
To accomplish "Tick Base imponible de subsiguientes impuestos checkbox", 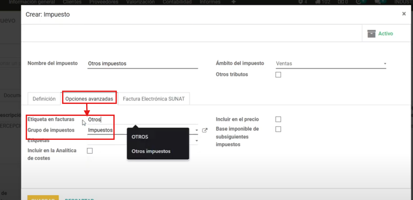I will coord(278,129).
